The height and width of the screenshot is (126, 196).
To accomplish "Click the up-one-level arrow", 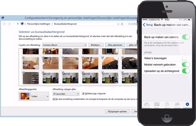I will [x=18, y=24].
